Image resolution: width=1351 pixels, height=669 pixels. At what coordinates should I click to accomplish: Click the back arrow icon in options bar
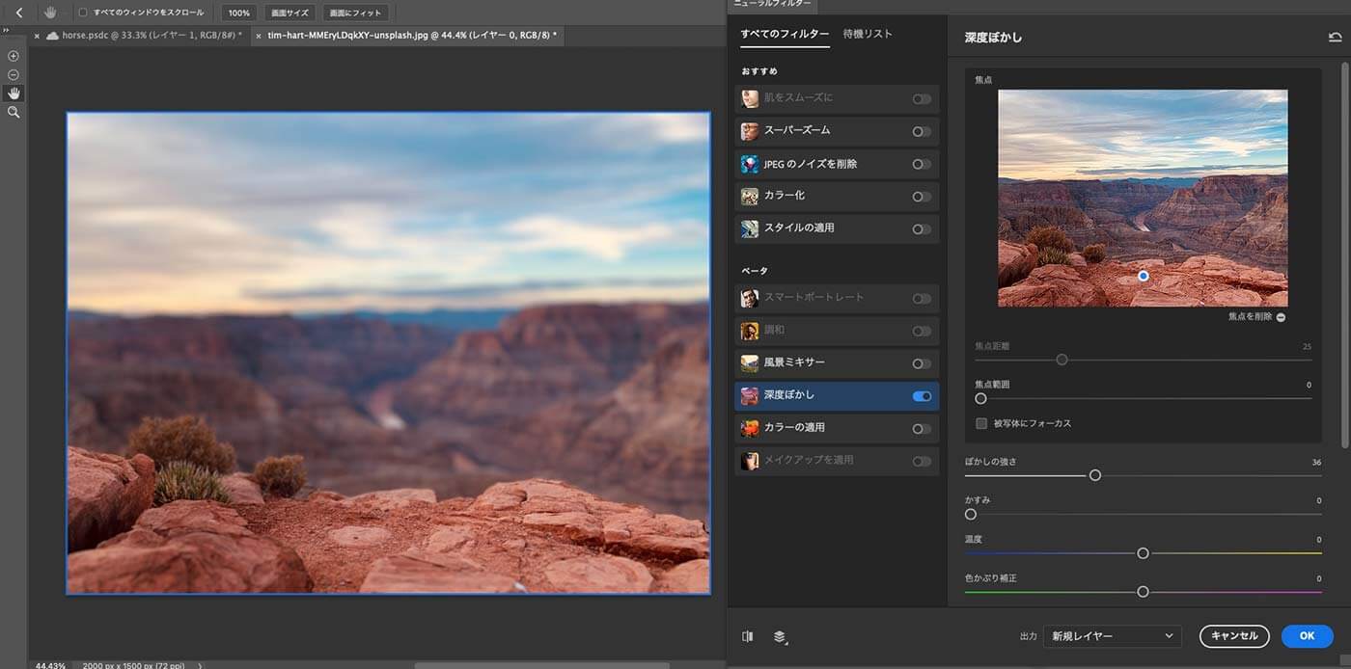tap(19, 13)
